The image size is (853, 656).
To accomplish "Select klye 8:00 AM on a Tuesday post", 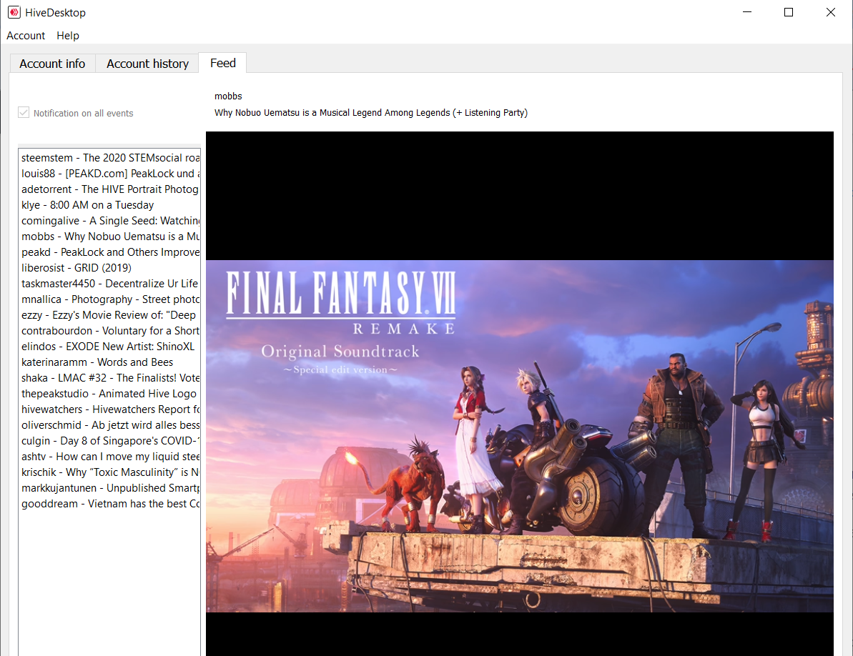I will coord(110,205).
